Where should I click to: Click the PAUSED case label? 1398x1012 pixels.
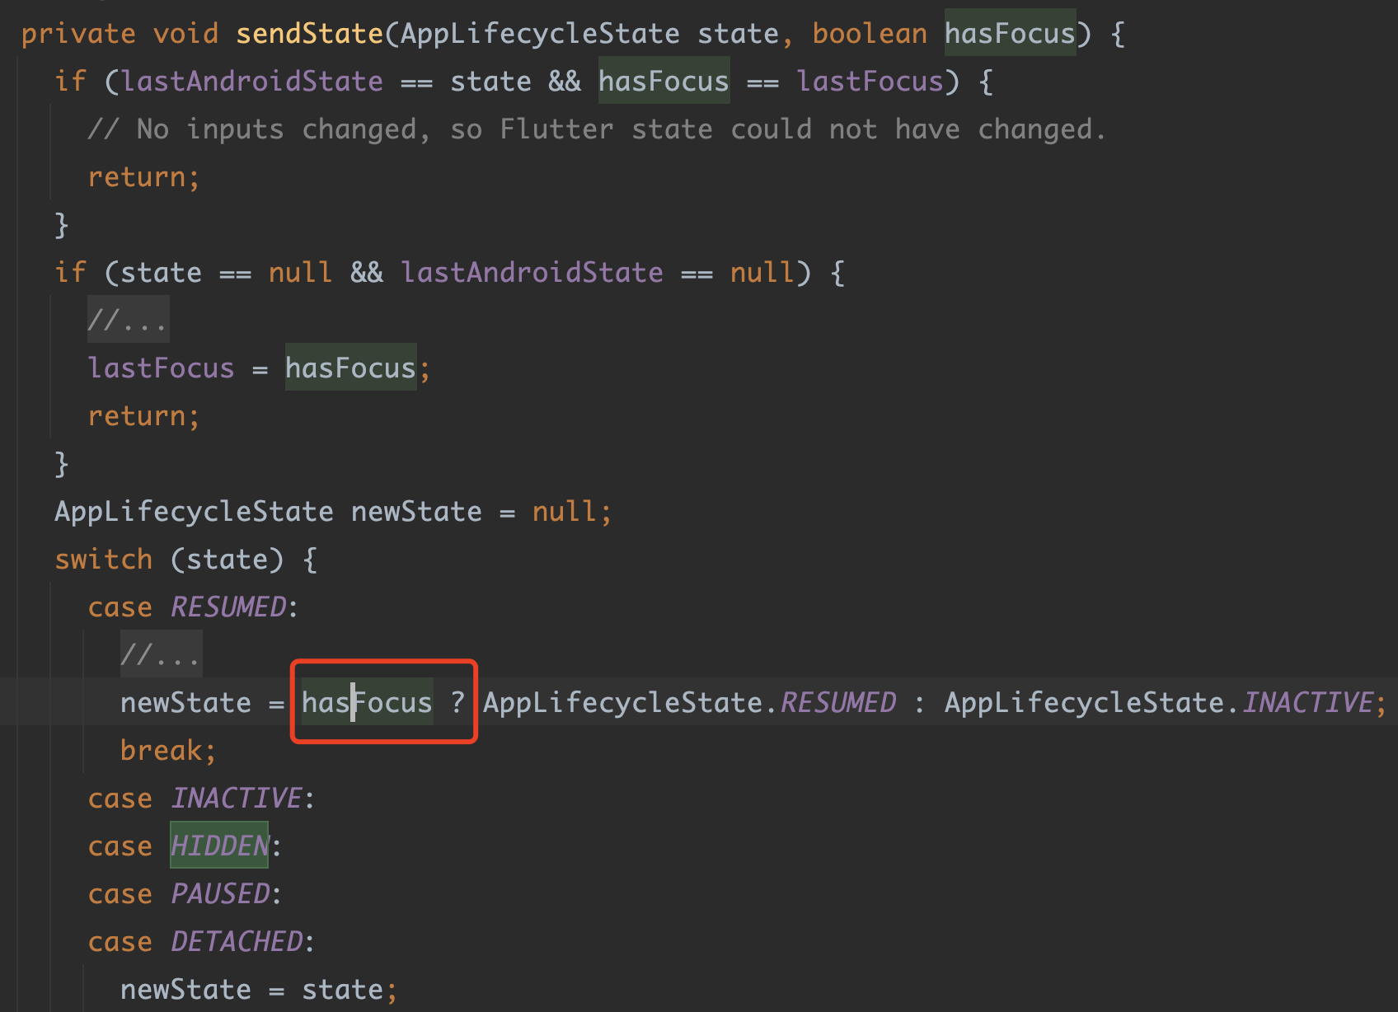click(220, 894)
